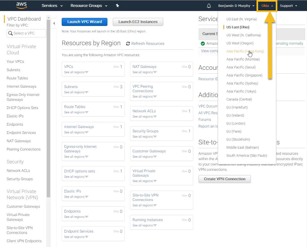Open the pin shortcuts icon in top bar
Image resolution: width=307 pixels, height=247 pixels.
click(x=118, y=6)
